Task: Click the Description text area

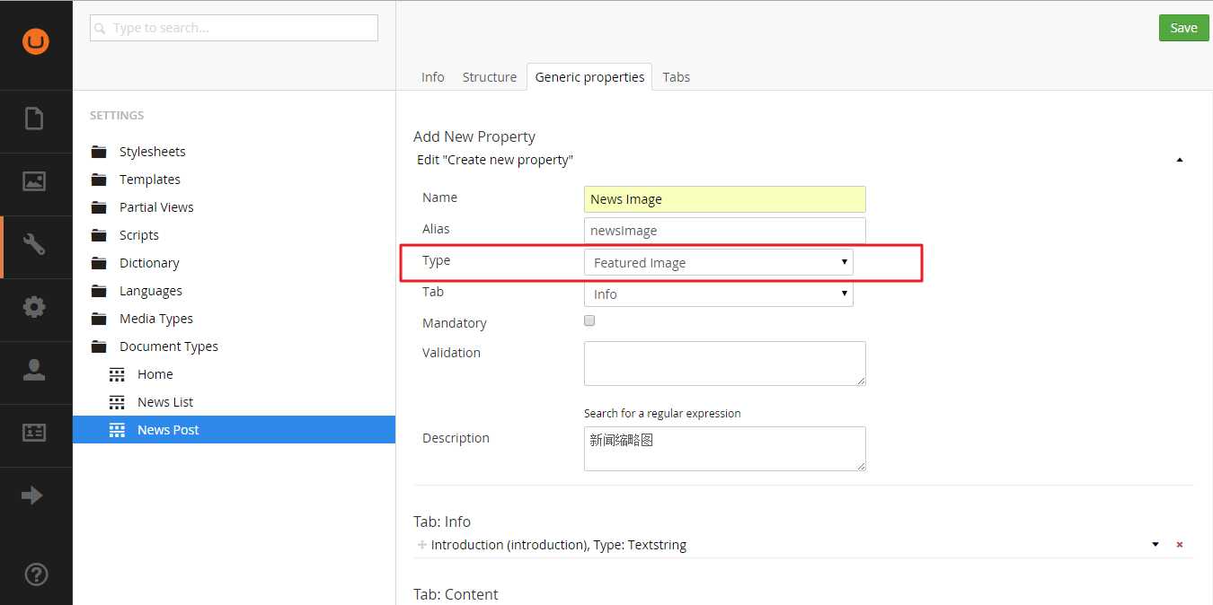Action: pyautogui.click(x=725, y=449)
